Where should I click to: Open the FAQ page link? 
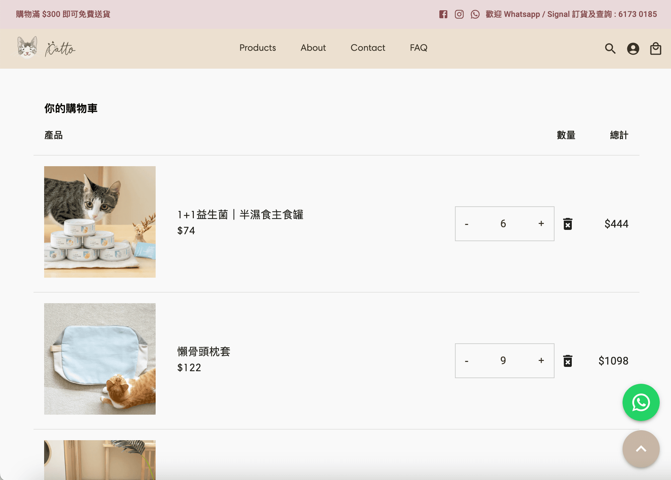coord(418,48)
